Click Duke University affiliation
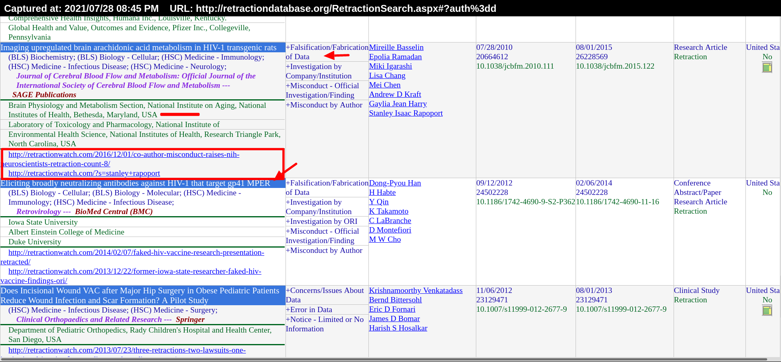 [35, 242]
